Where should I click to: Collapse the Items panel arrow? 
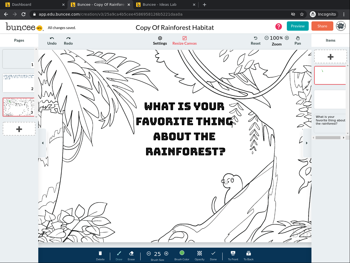click(307, 143)
